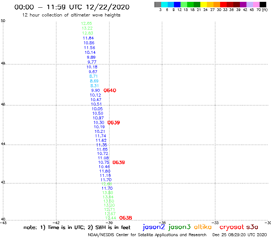Click the wave height value 9.77
The width and height of the screenshot is (271, 238).
92,62
